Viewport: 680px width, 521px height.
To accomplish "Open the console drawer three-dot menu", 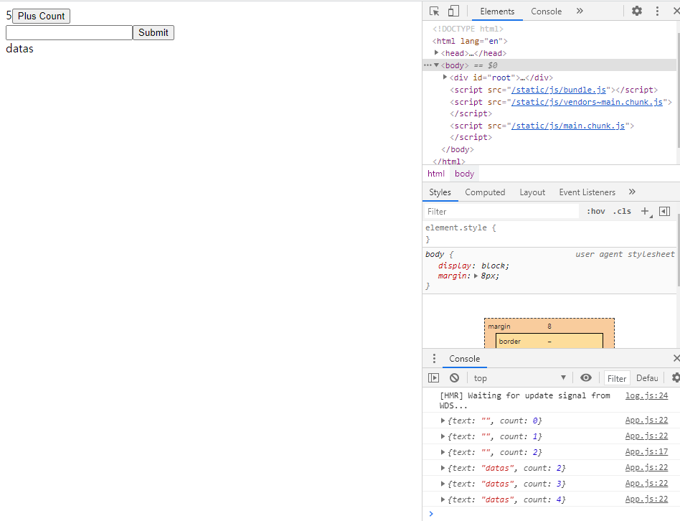I will pyautogui.click(x=434, y=359).
